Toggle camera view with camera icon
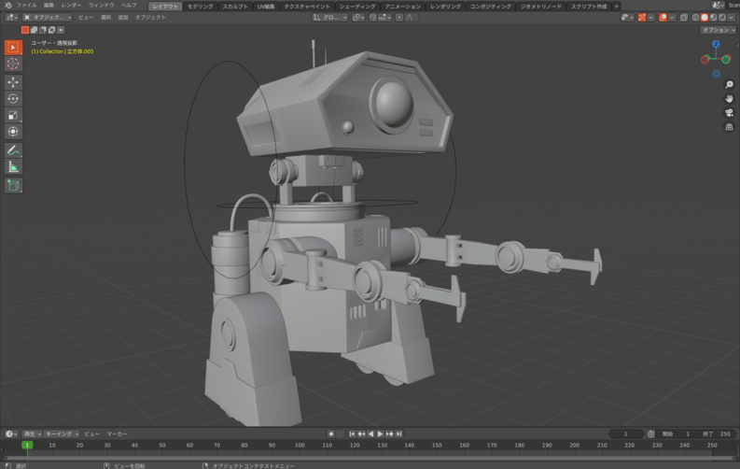This screenshot has height=469, width=740. coord(729,112)
